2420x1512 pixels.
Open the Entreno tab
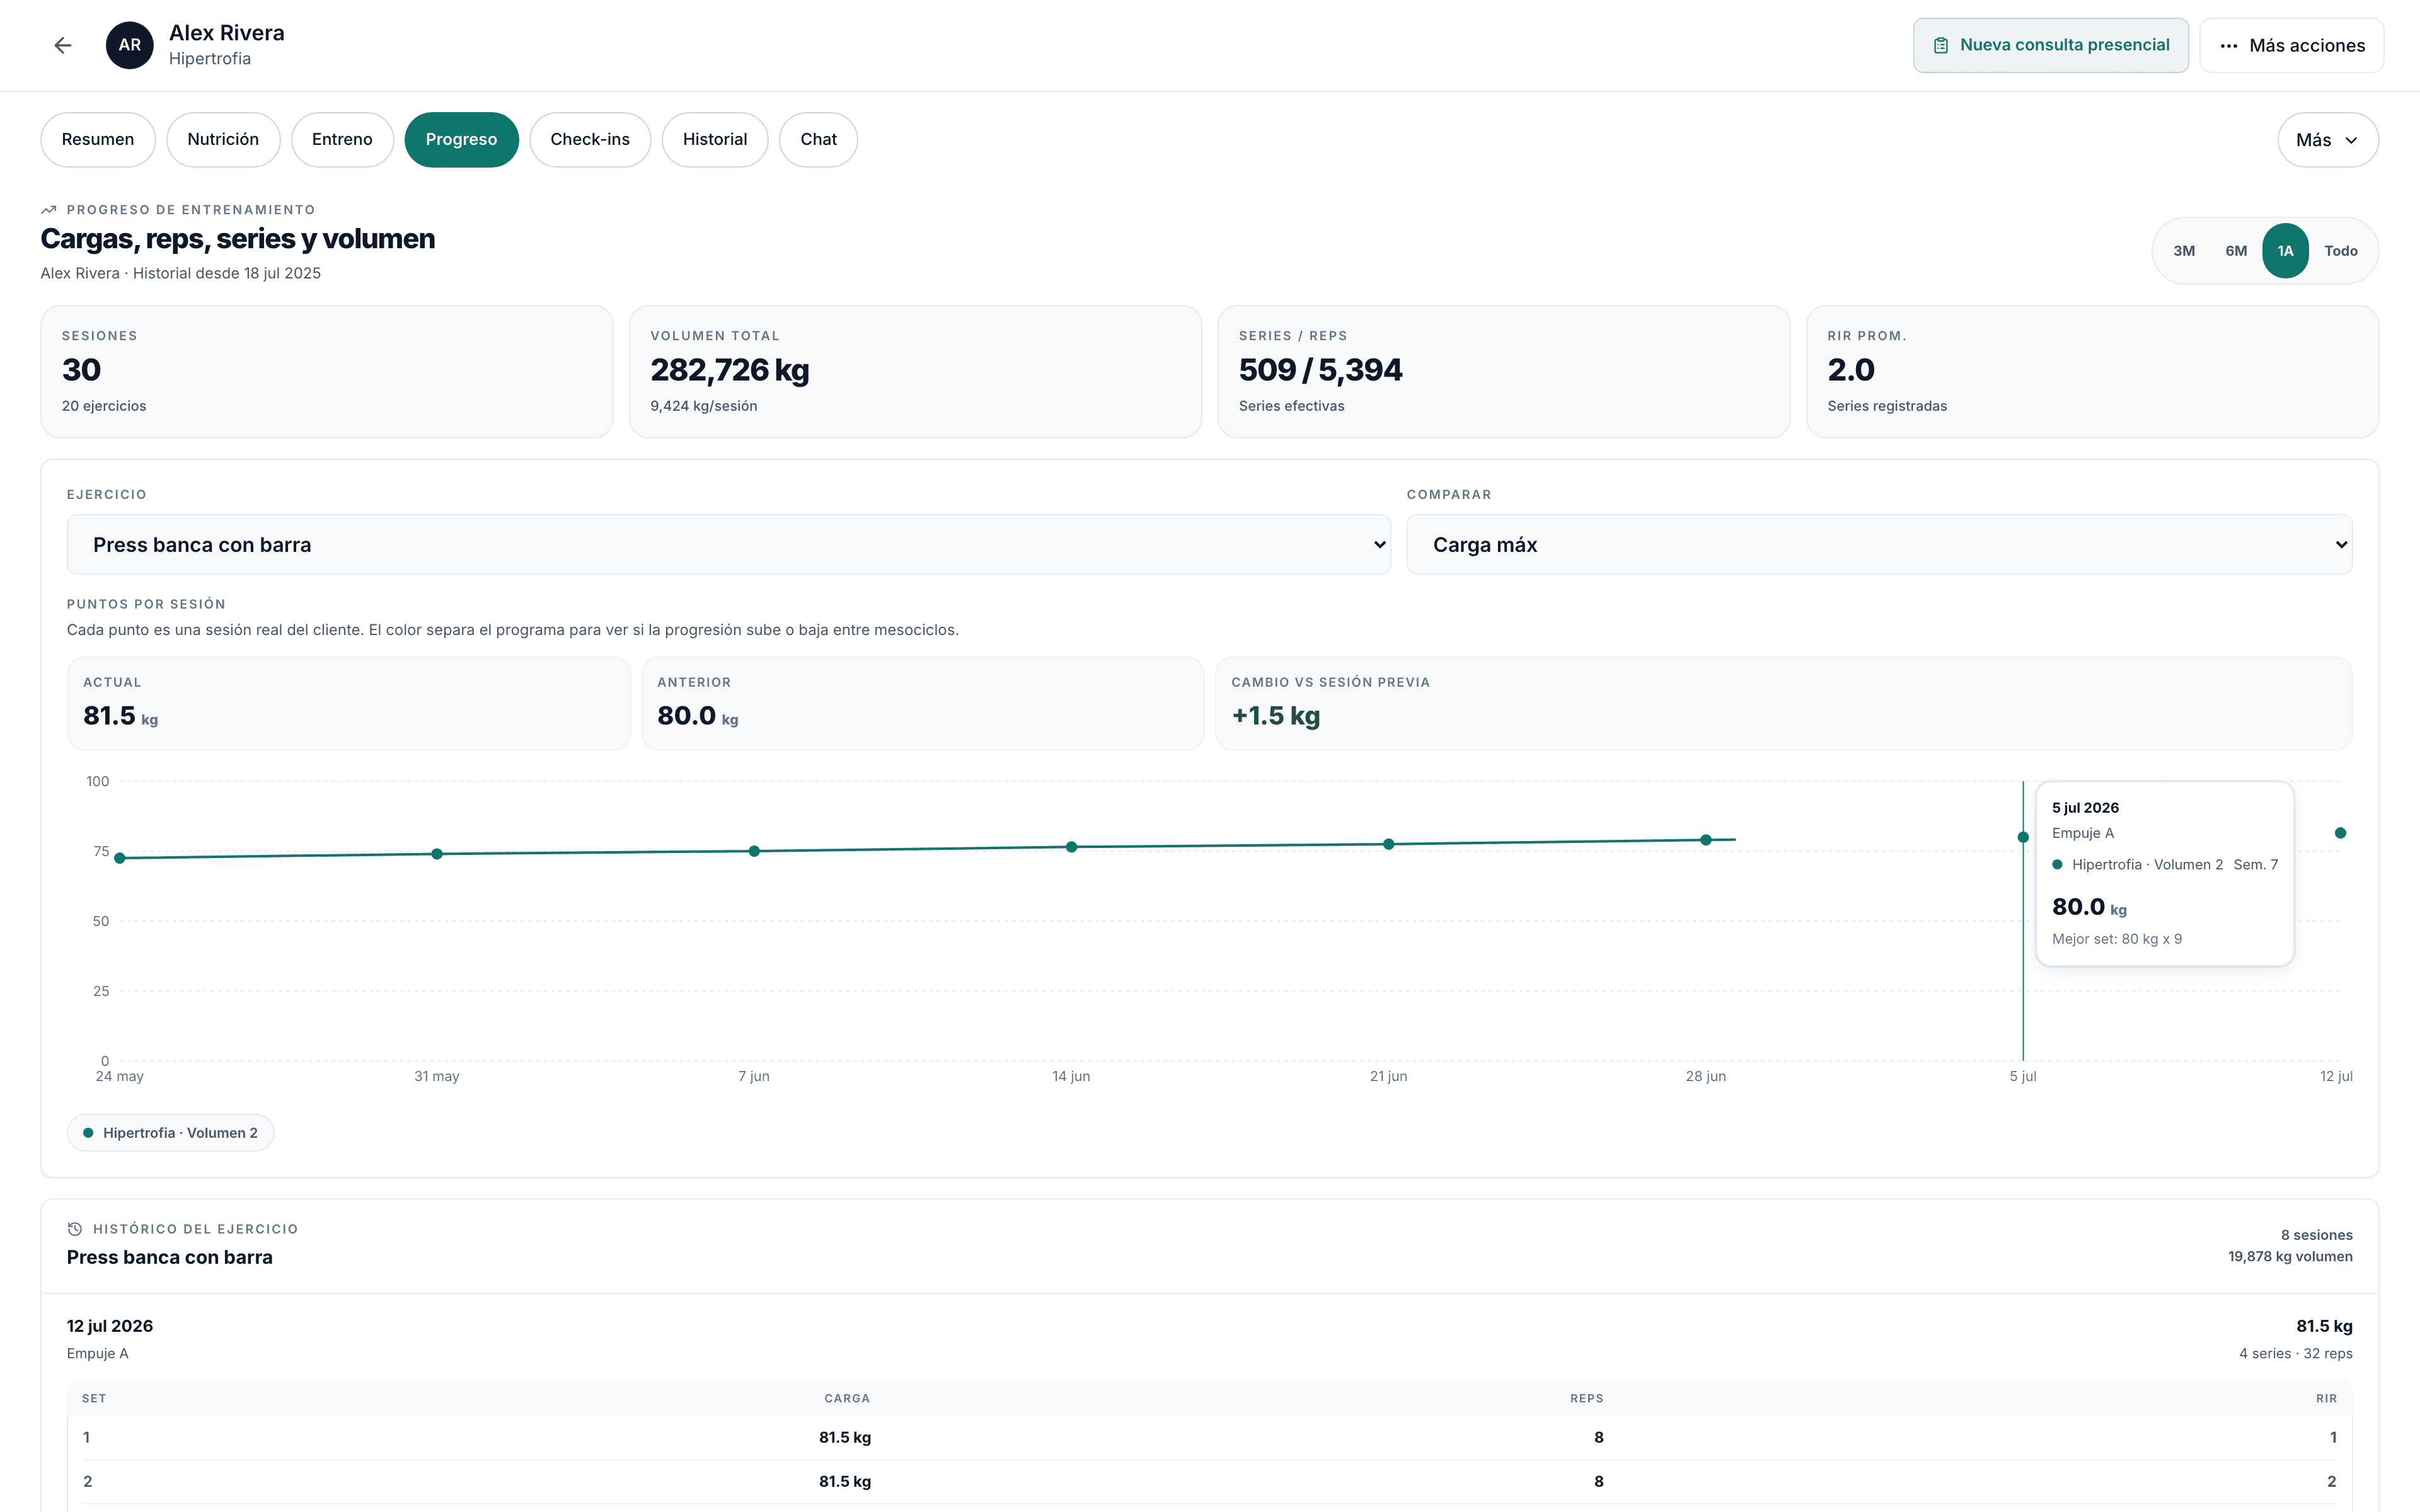pyautogui.click(x=342, y=140)
